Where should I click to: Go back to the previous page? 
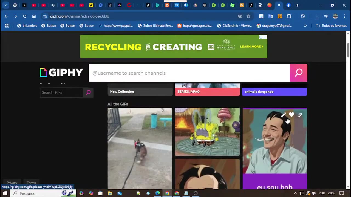coord(6,16)
